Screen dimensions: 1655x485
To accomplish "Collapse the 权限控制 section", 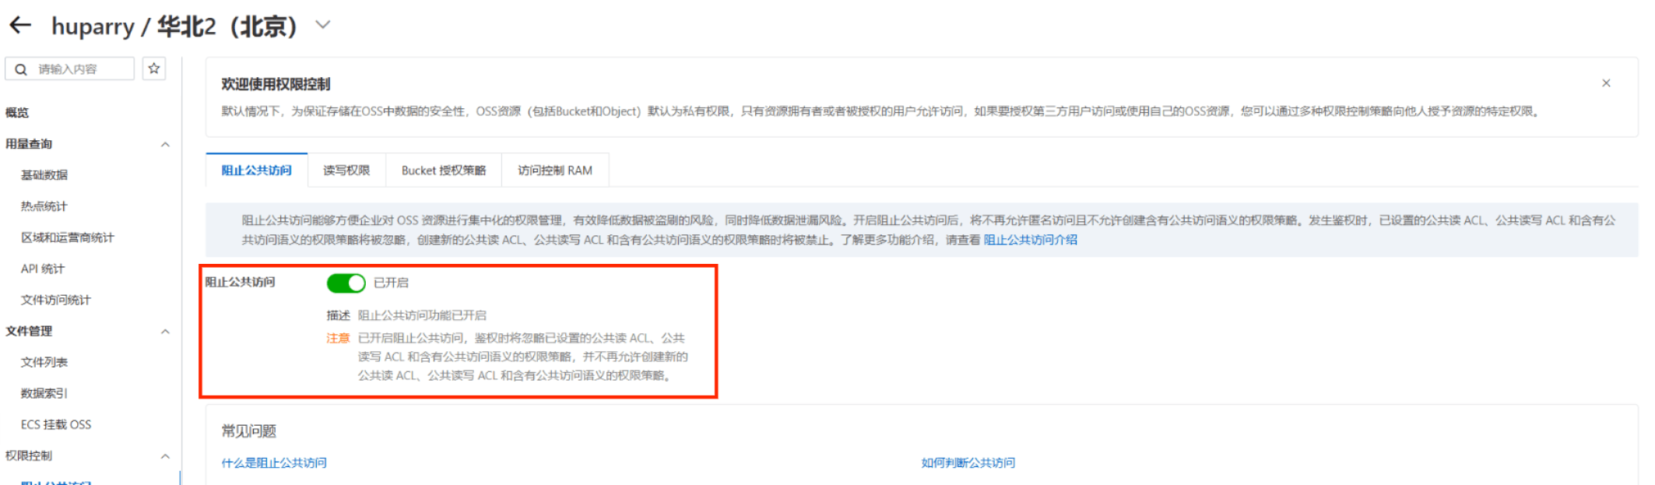I will pos(165,455).
